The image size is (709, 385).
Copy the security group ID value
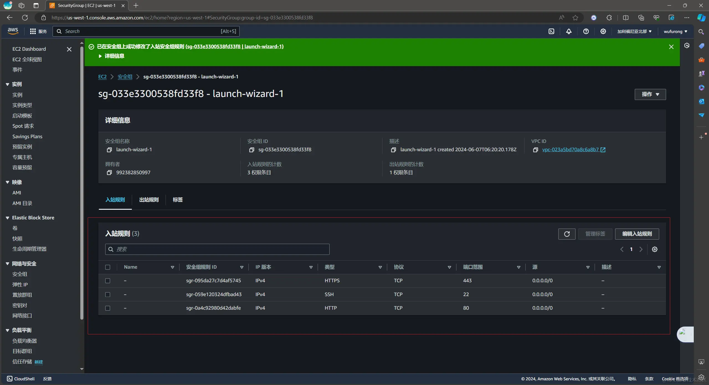251,150
